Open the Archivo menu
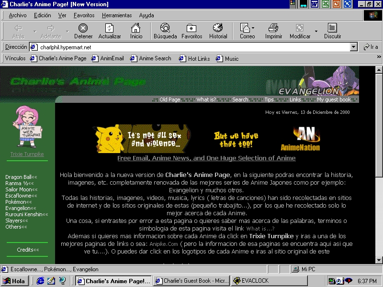Viewport: 383px width, 287px height. point(18,15)
